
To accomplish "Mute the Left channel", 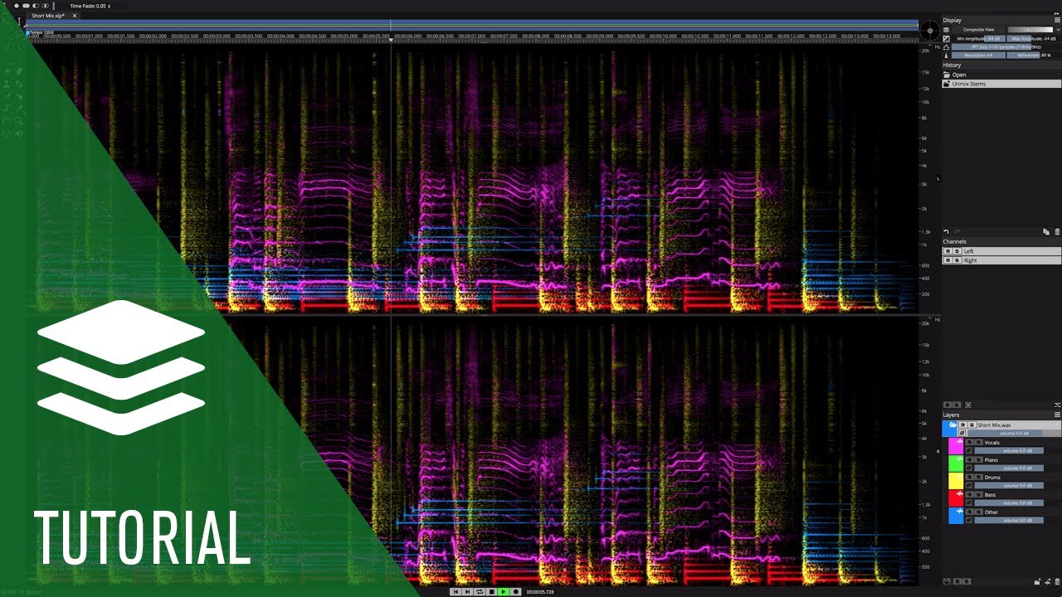I will (x=948, y=251).
